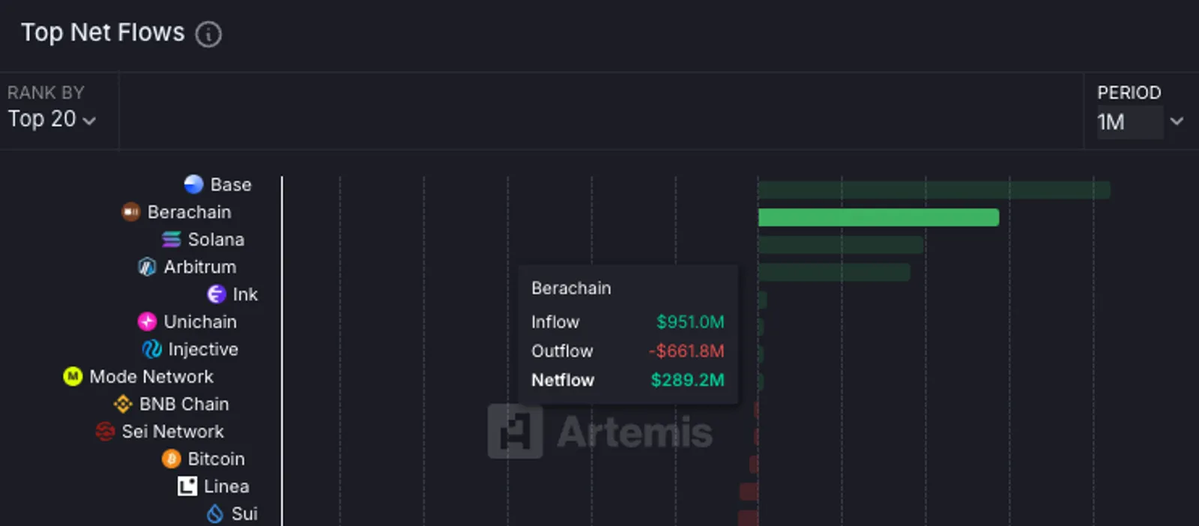
Task: Select the Sei Network label
Action: point(173,432)
